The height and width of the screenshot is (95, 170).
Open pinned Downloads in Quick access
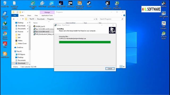22,26
